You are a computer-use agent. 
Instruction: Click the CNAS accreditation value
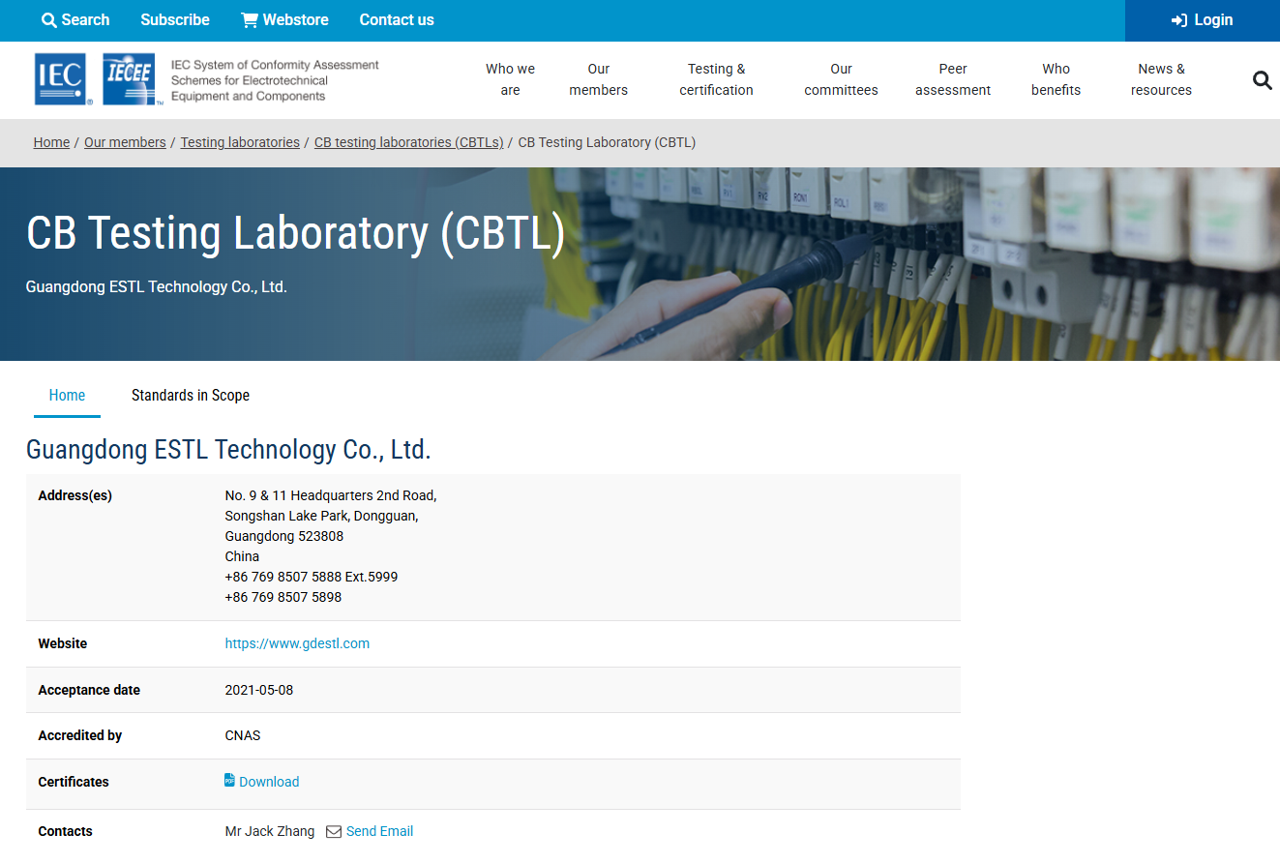(x=243, y=735)
